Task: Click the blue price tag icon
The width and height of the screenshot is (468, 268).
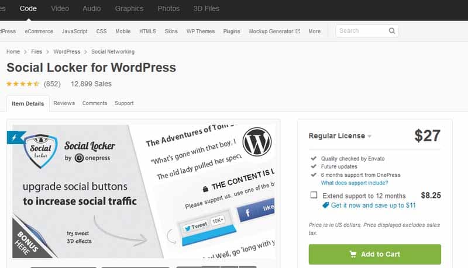Action: point(326,205)
